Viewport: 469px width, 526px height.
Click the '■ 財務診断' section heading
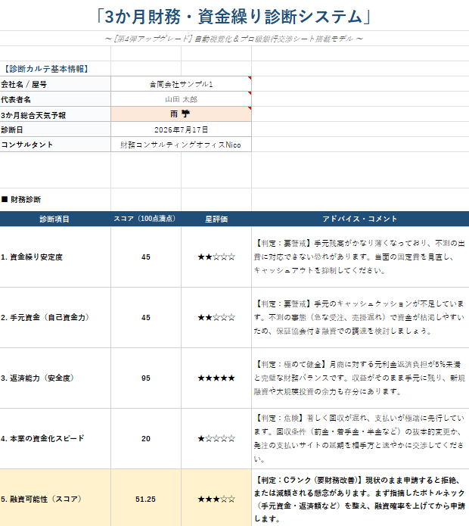(21, 200)
